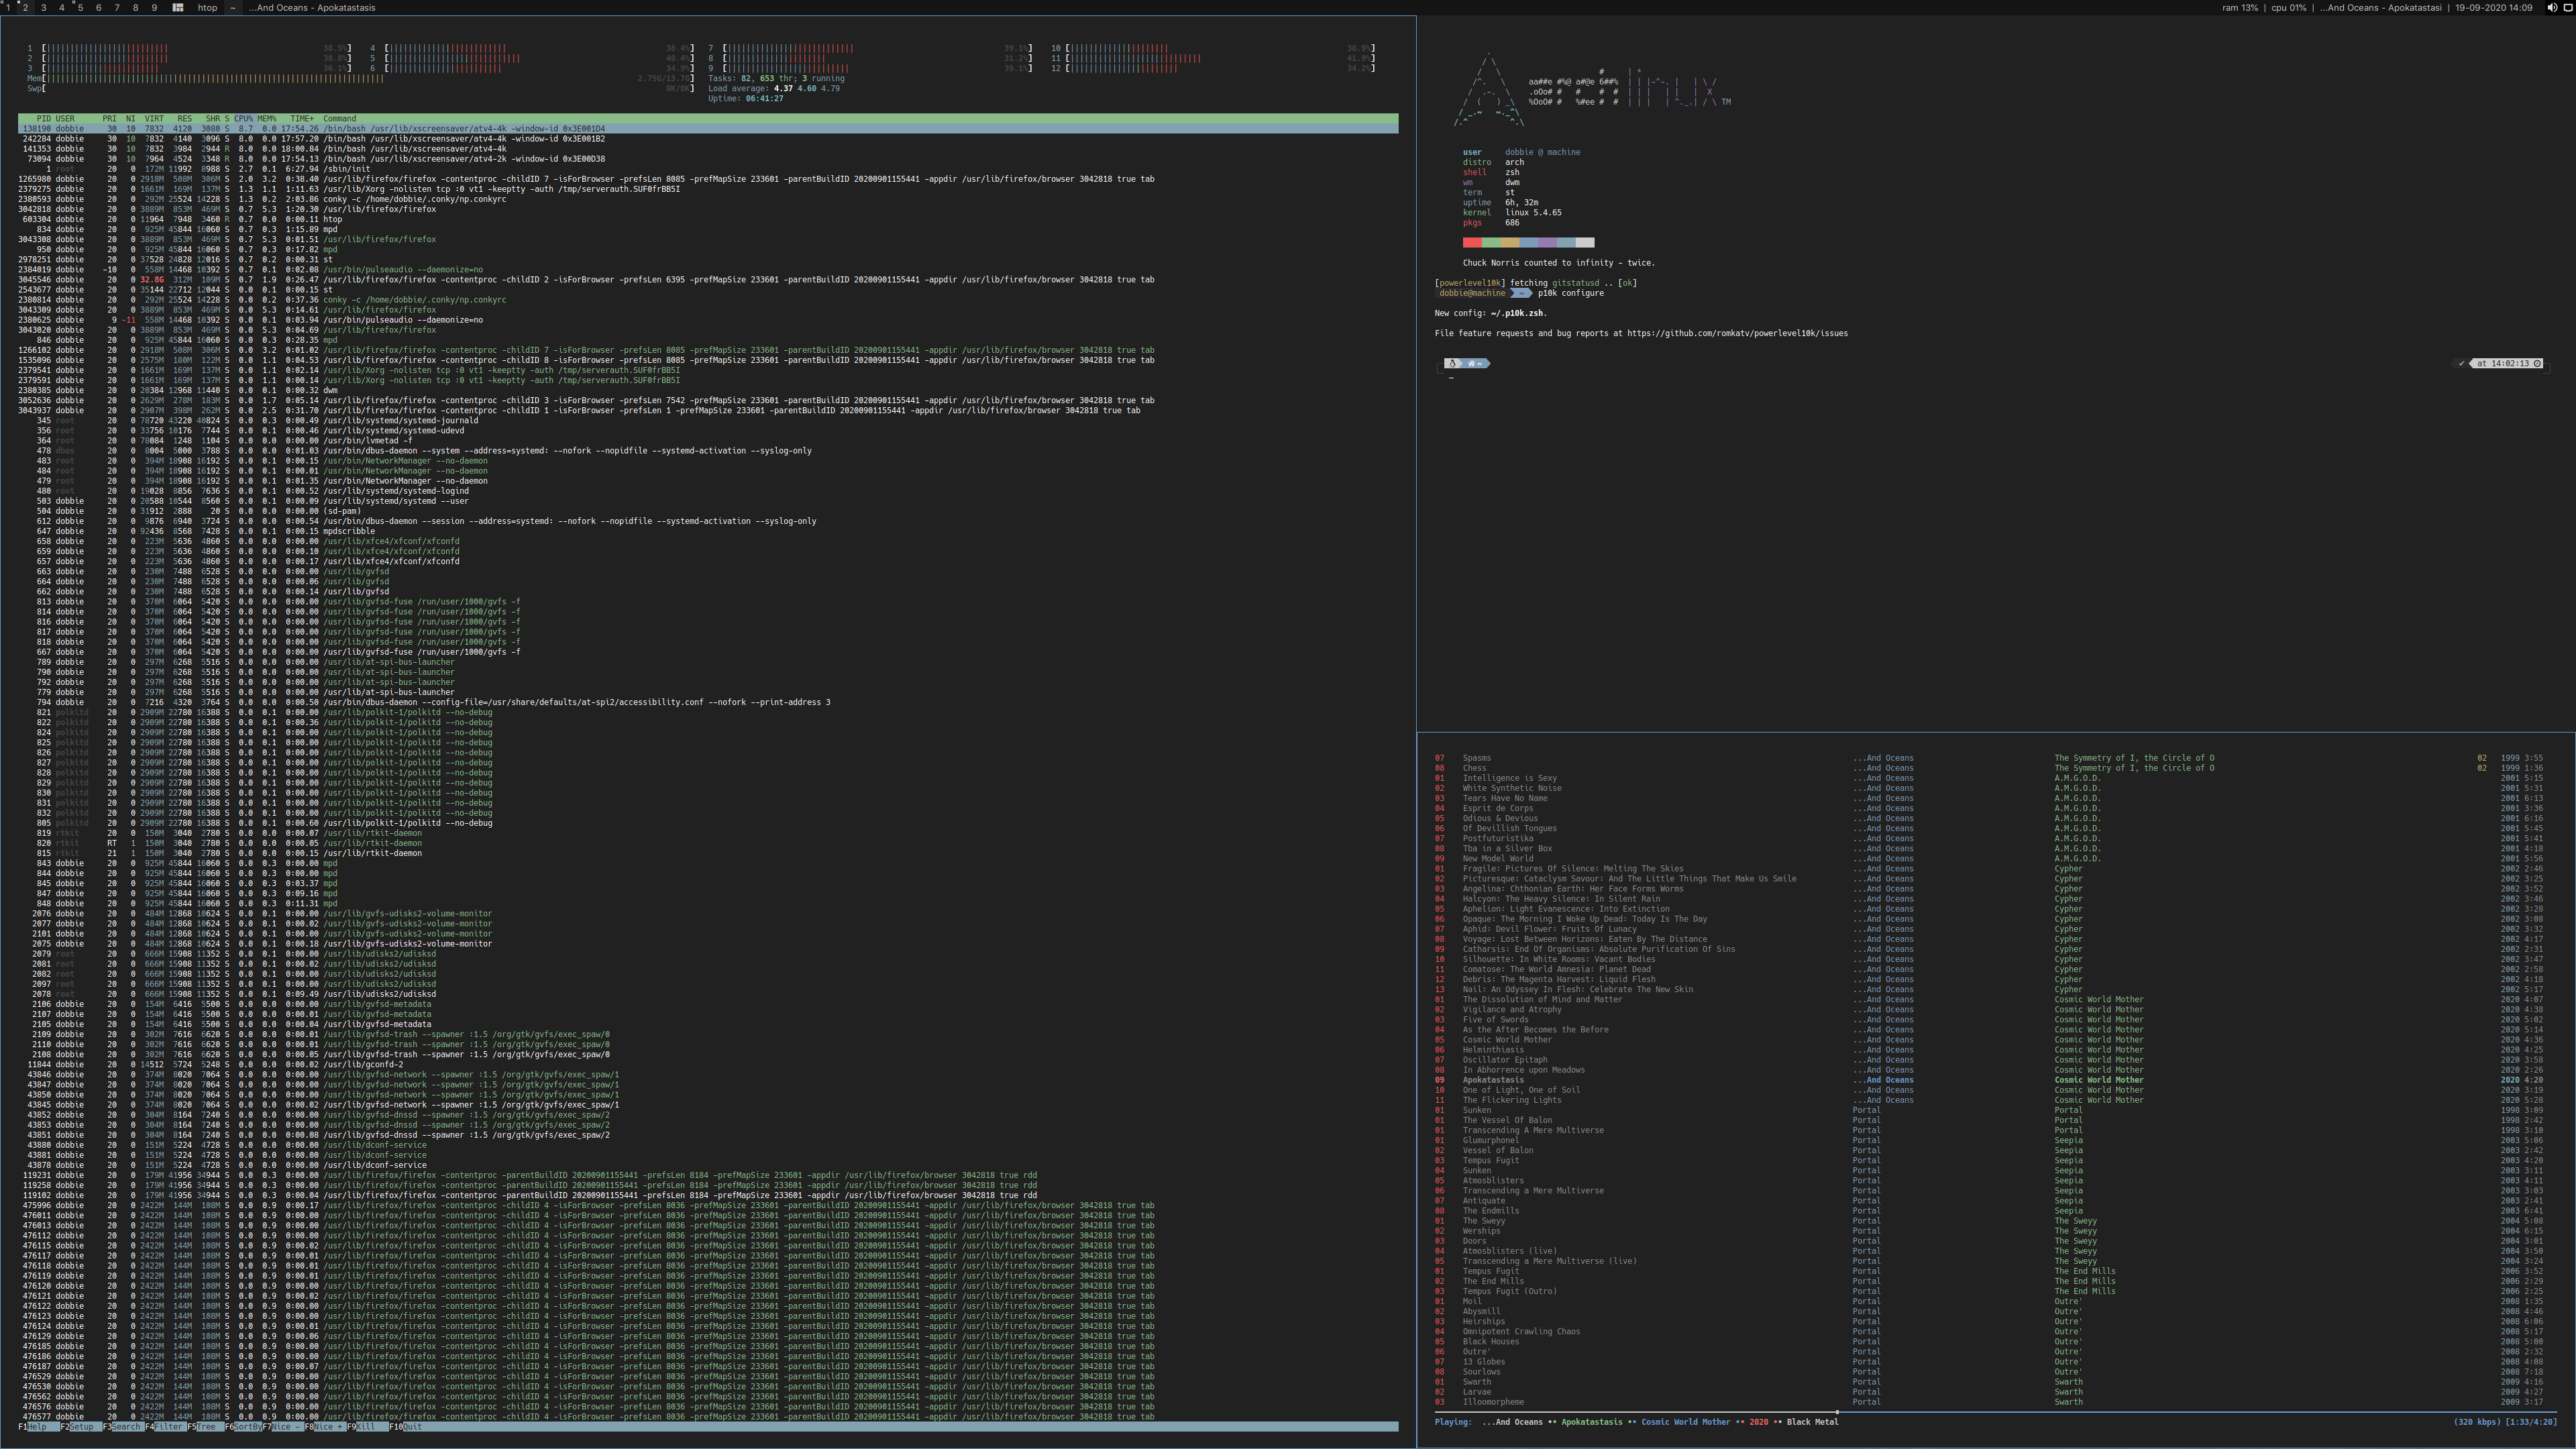Switch to workspace tag 3

point(43,7)
